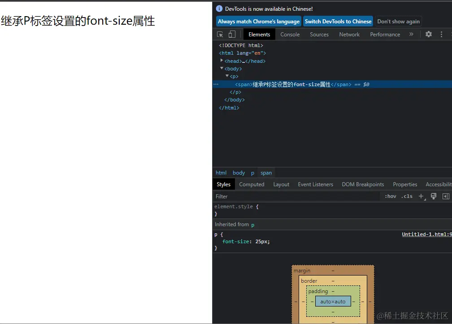452x324 pixels.
Task: Open the element state brush icon
Action: [x=433, y=196]
